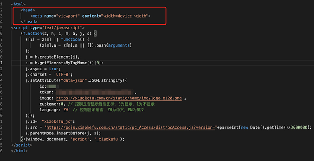
Task: Select the "xiaokefu_js" string
Action: 58,122
